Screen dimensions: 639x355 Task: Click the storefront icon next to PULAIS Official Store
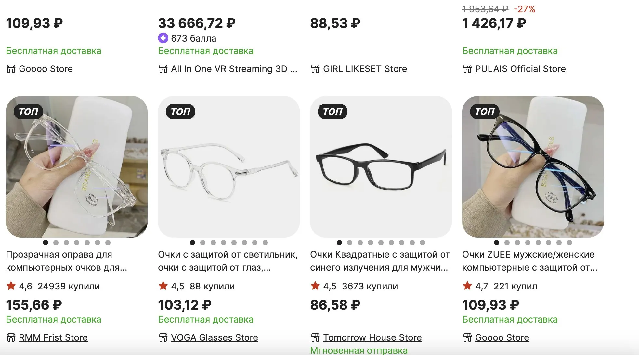[467, 69]
